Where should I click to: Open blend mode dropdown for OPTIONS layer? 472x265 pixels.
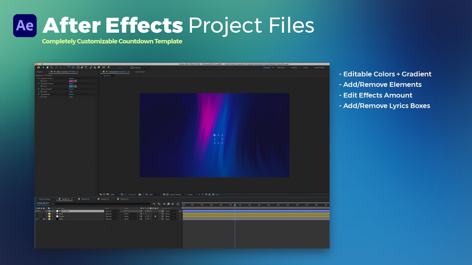112,211
